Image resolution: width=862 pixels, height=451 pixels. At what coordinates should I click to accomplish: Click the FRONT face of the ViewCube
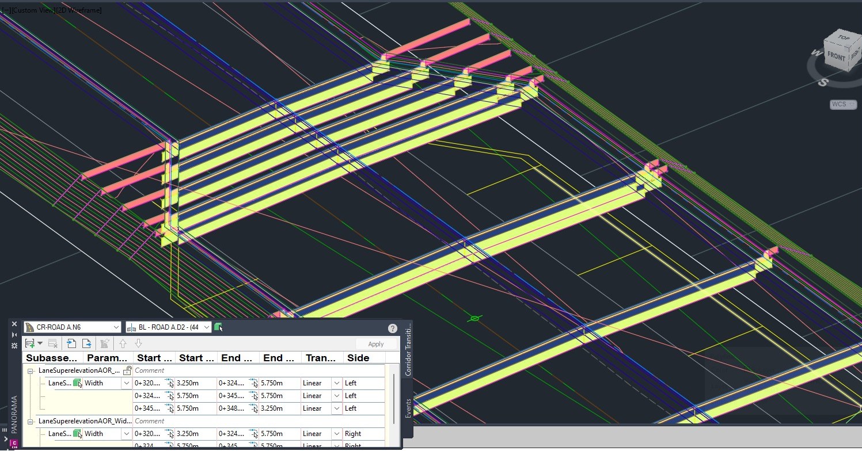[836, 57]
